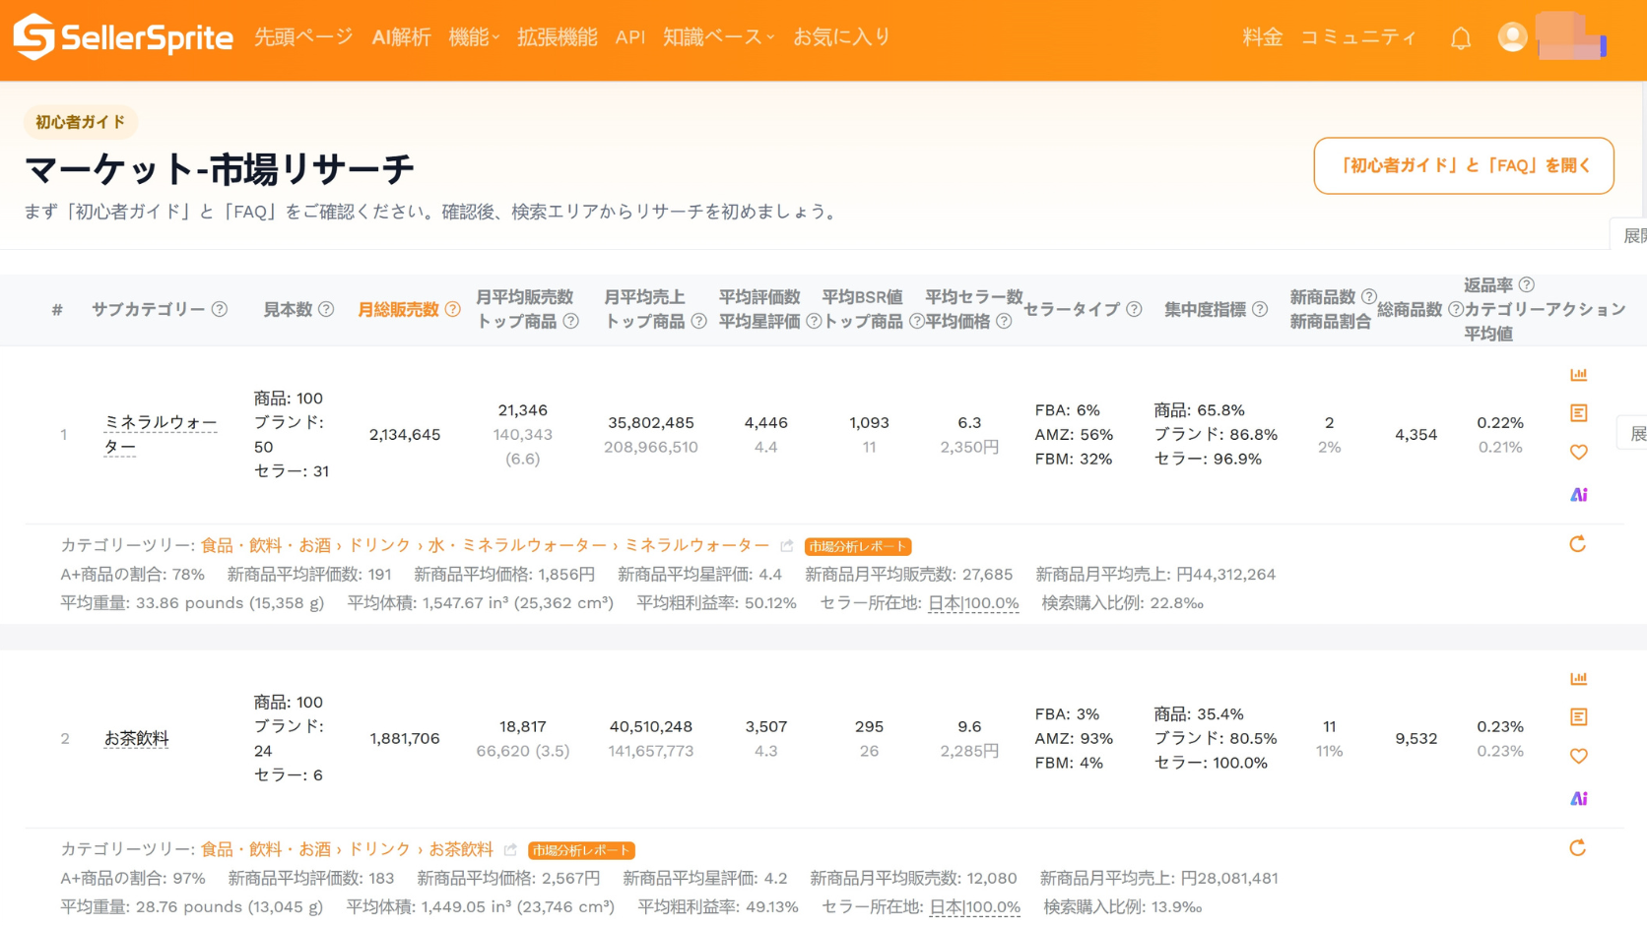Open chart icon for お茶飲料 row
The image size is (1647, 926).
pyautogui.click(x=1578, y=678)
